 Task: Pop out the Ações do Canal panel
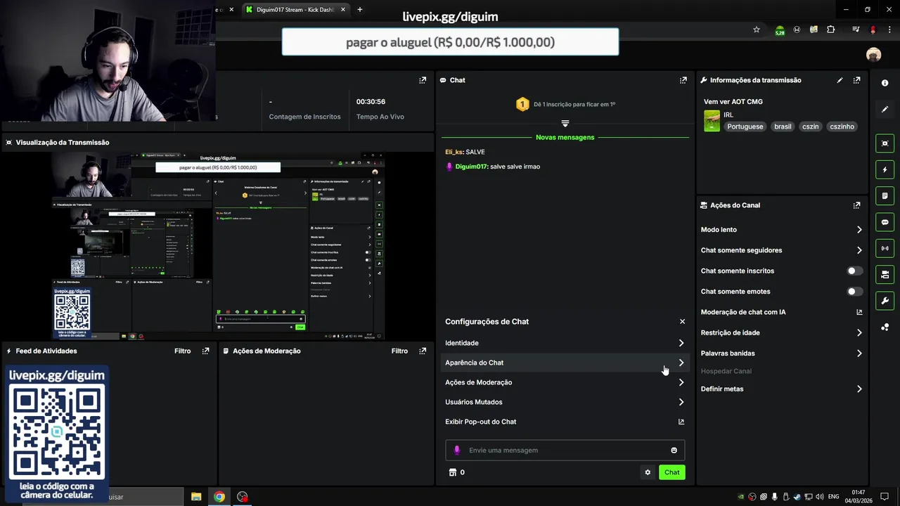856,205
